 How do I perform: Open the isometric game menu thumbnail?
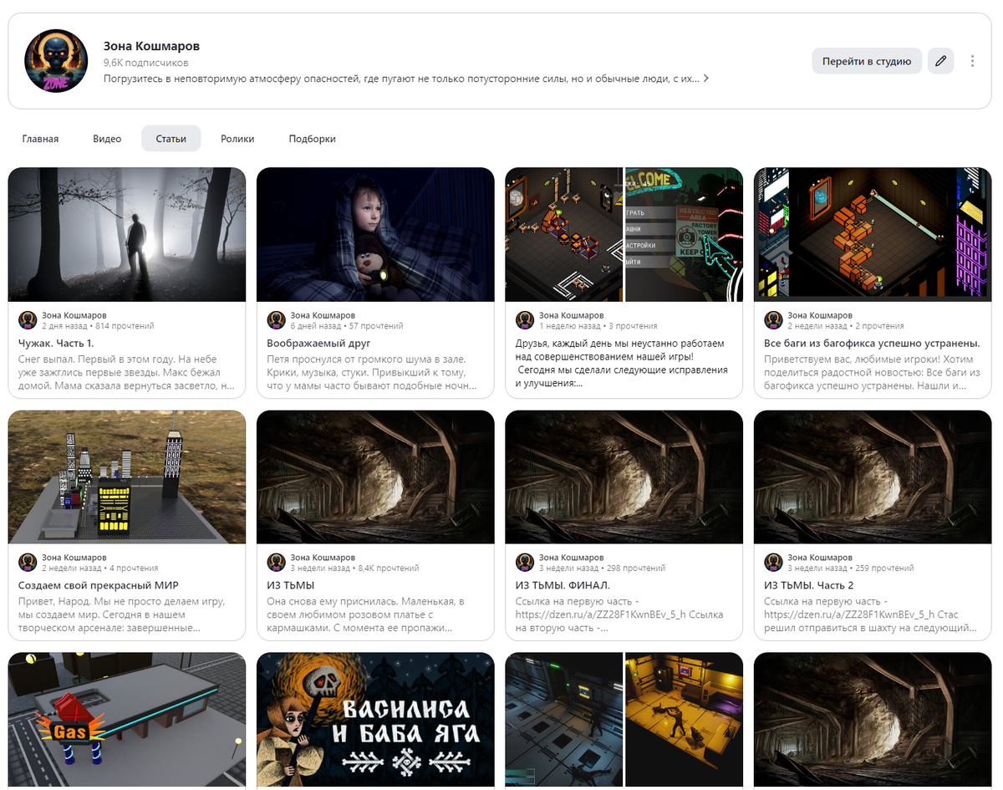click(624, 235)
